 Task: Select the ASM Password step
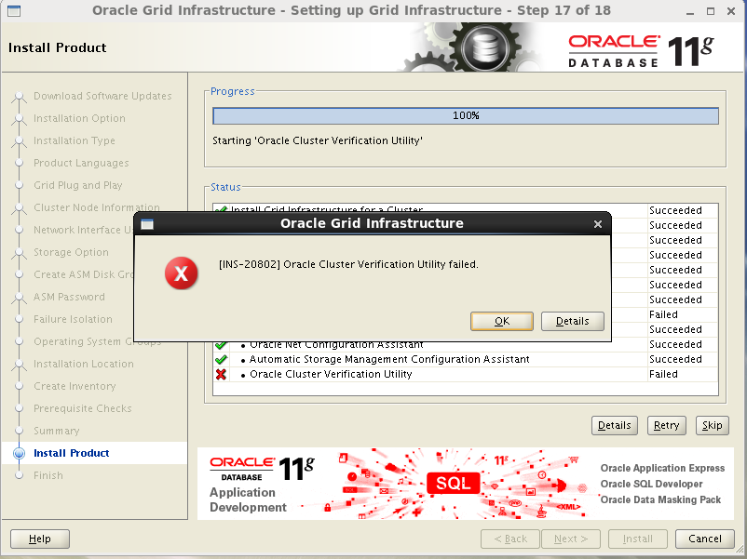click(x=69, y=297)
